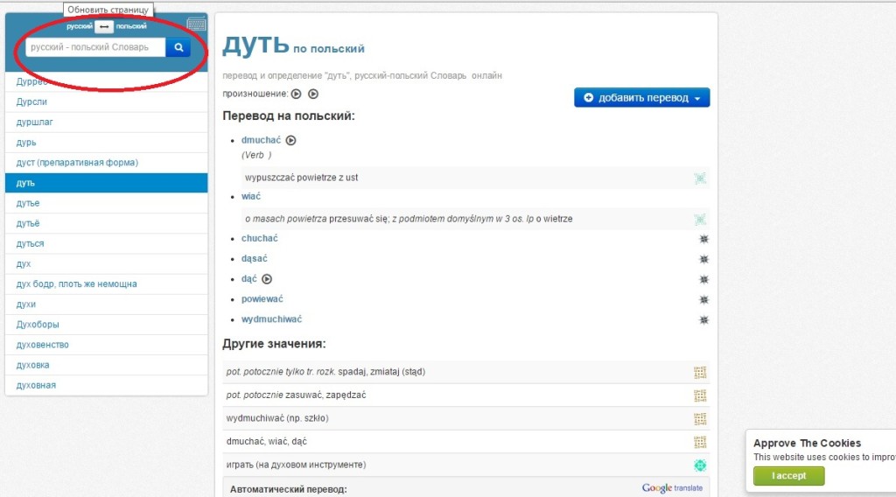Click source icon in 'играть (на духовом инструменте)' row
Image resolution: width=896 pixels, height=497 pixels.
[700, 465]
